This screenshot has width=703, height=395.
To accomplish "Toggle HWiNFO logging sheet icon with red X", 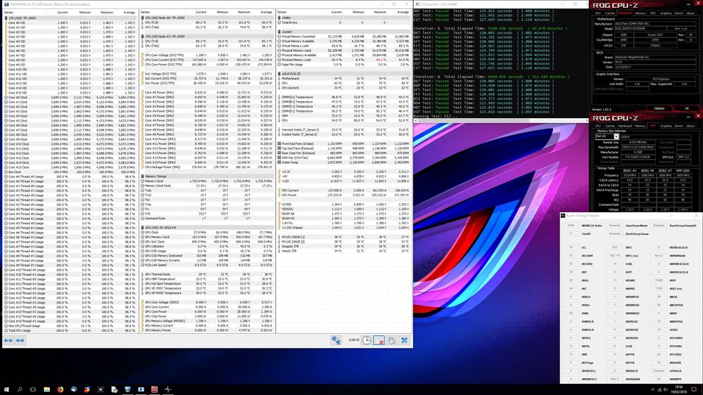I will pyautogui.click(x=379, y=340).
